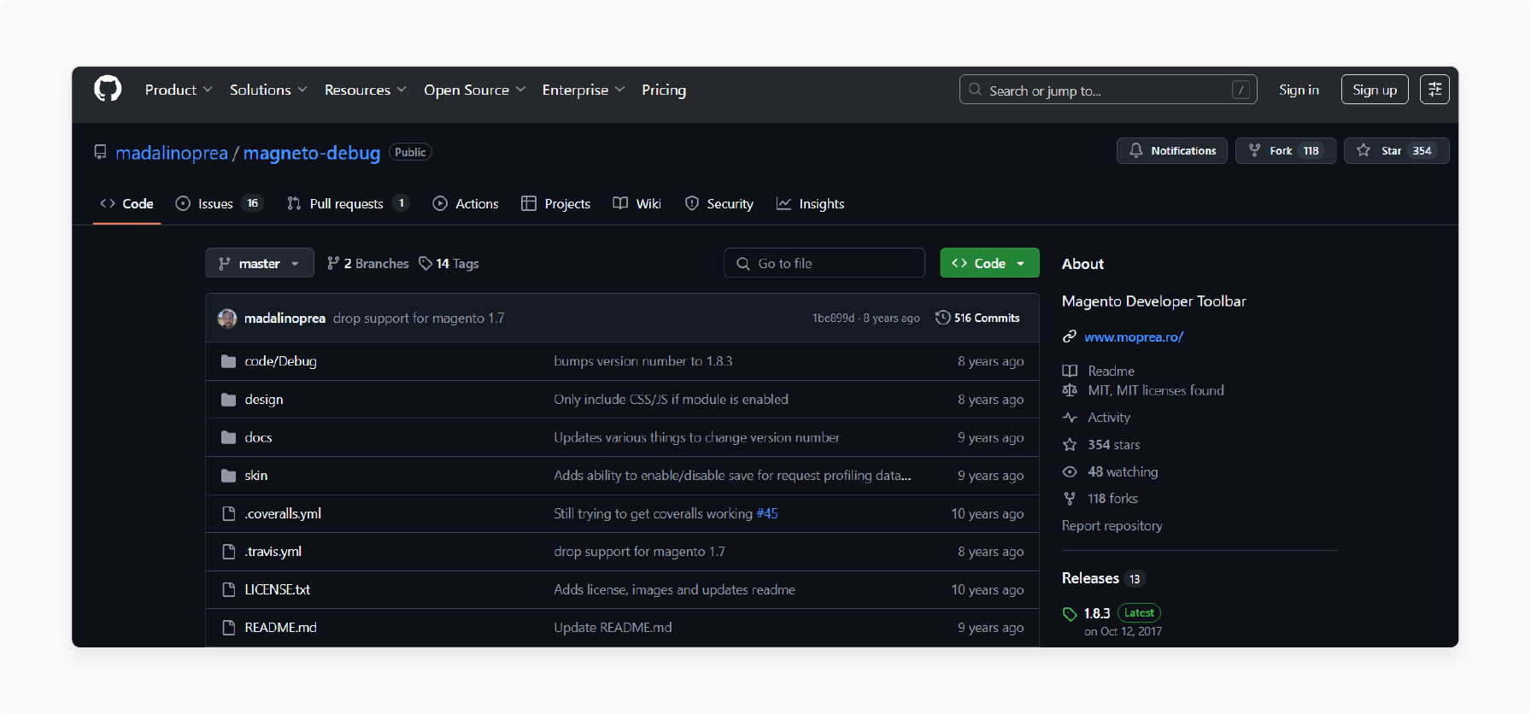Open the magneto-debug repository link
The height and width of the screenshot is (714, 1531).
[x=312, y=153]
